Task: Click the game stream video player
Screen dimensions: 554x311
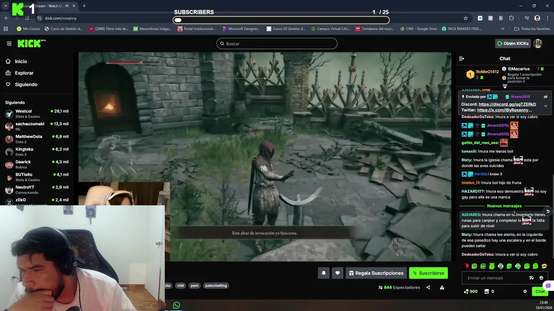Action: coord(264,156)
